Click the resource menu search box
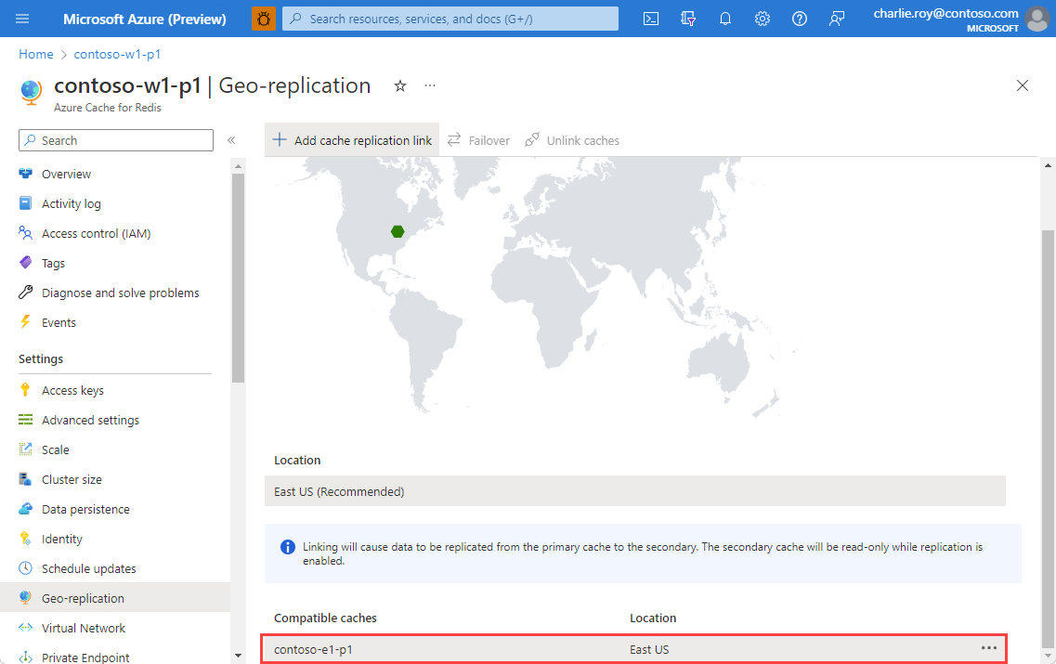Viewport: 1056px width, 664px height. [x=115, y=139]
